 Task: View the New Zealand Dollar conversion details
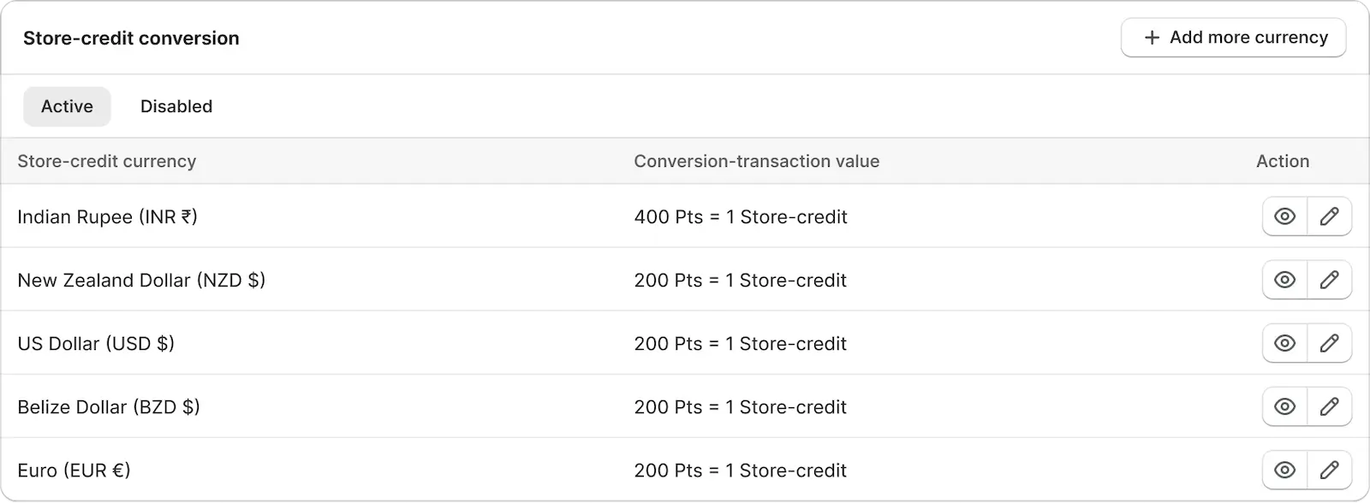(x=1284, y=280)
